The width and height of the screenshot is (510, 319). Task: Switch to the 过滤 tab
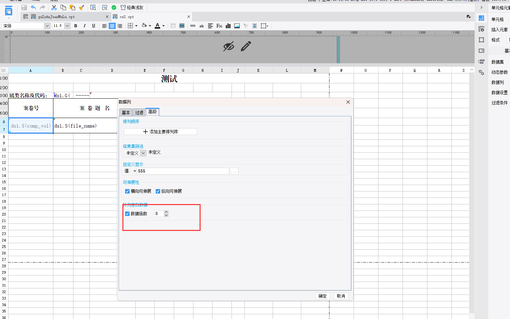[139, 113]
